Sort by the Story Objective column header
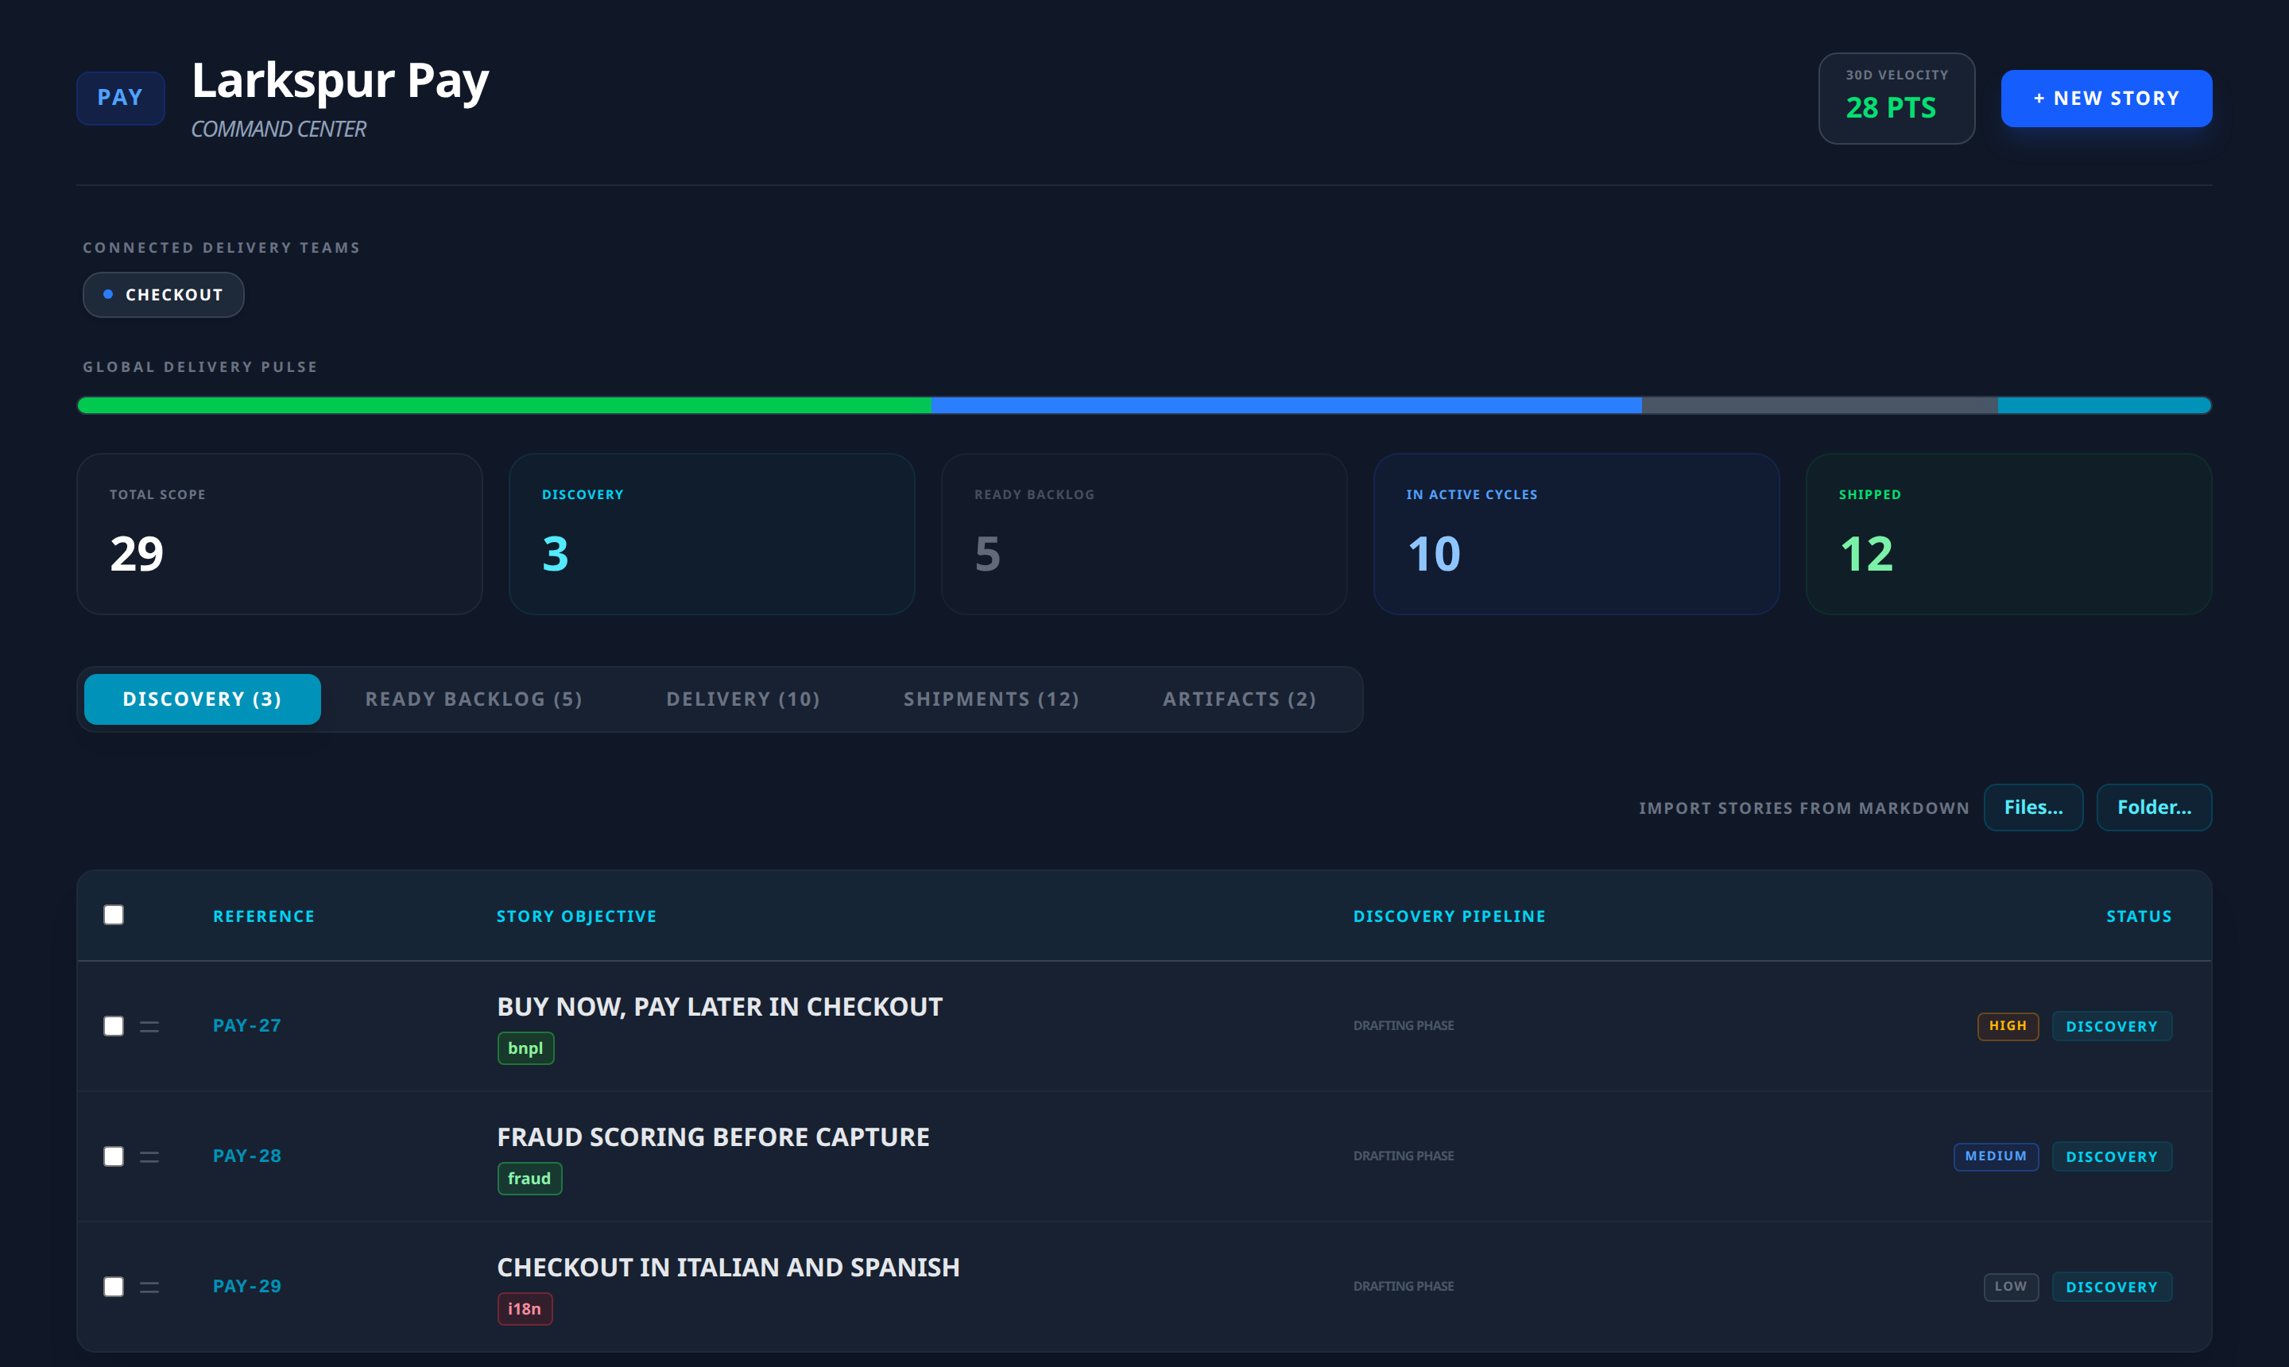Viewport: 2289px width, 1367px height. (x=577, y=916)
